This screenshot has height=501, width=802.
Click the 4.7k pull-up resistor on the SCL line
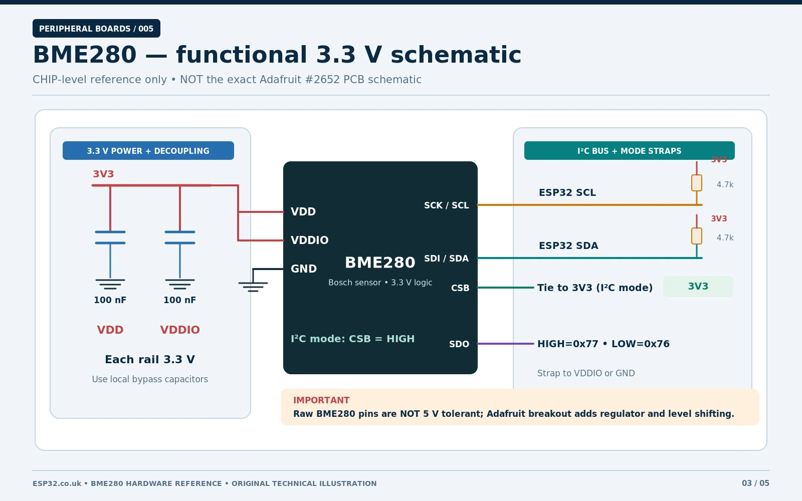(697, 183)
